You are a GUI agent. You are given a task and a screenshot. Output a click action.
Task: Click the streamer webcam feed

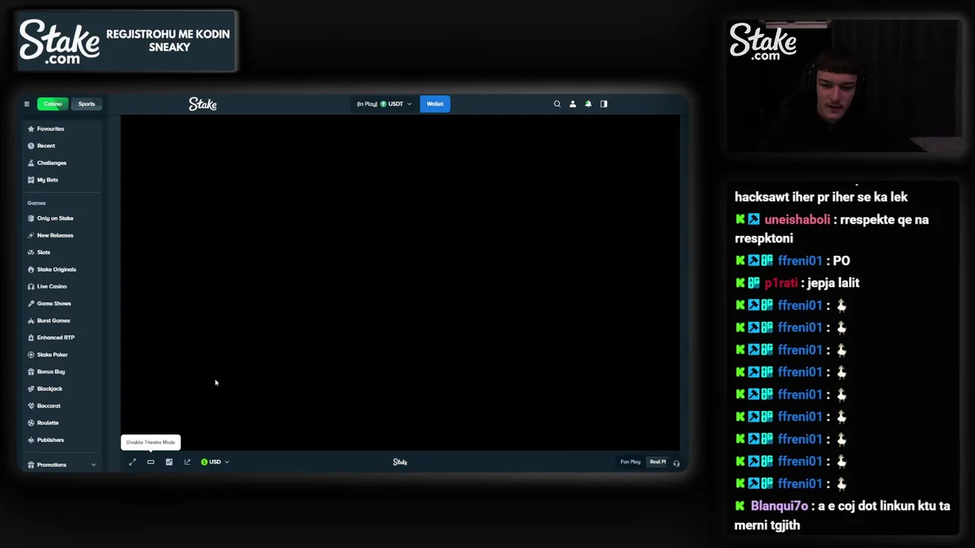843,86
